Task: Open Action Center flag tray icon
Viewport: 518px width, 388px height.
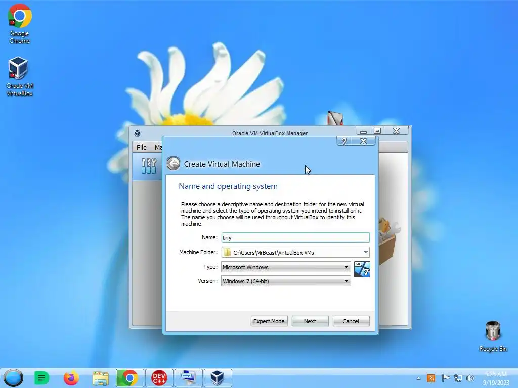Action: 446,378
